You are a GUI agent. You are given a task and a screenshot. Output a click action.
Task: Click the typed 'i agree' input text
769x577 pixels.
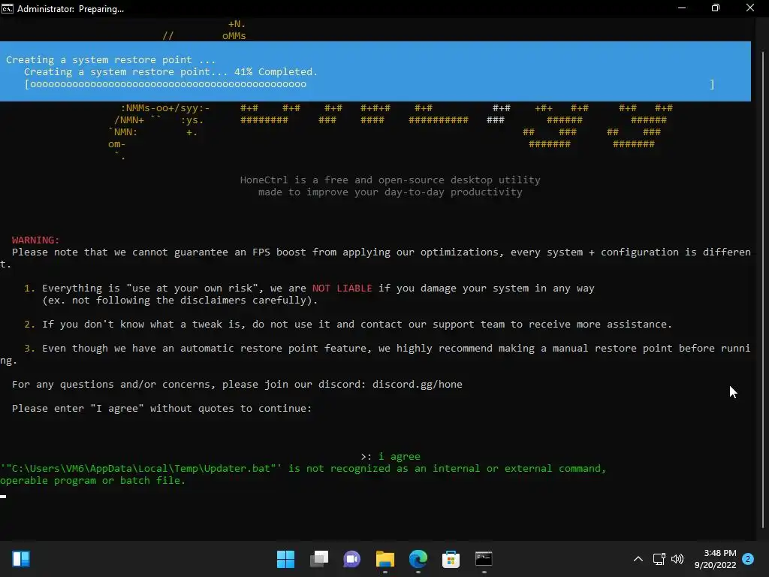(x=400, y=456)
